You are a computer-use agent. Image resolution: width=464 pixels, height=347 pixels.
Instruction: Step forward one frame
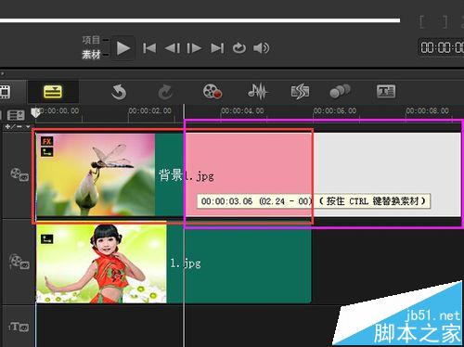tap(194, 48)
